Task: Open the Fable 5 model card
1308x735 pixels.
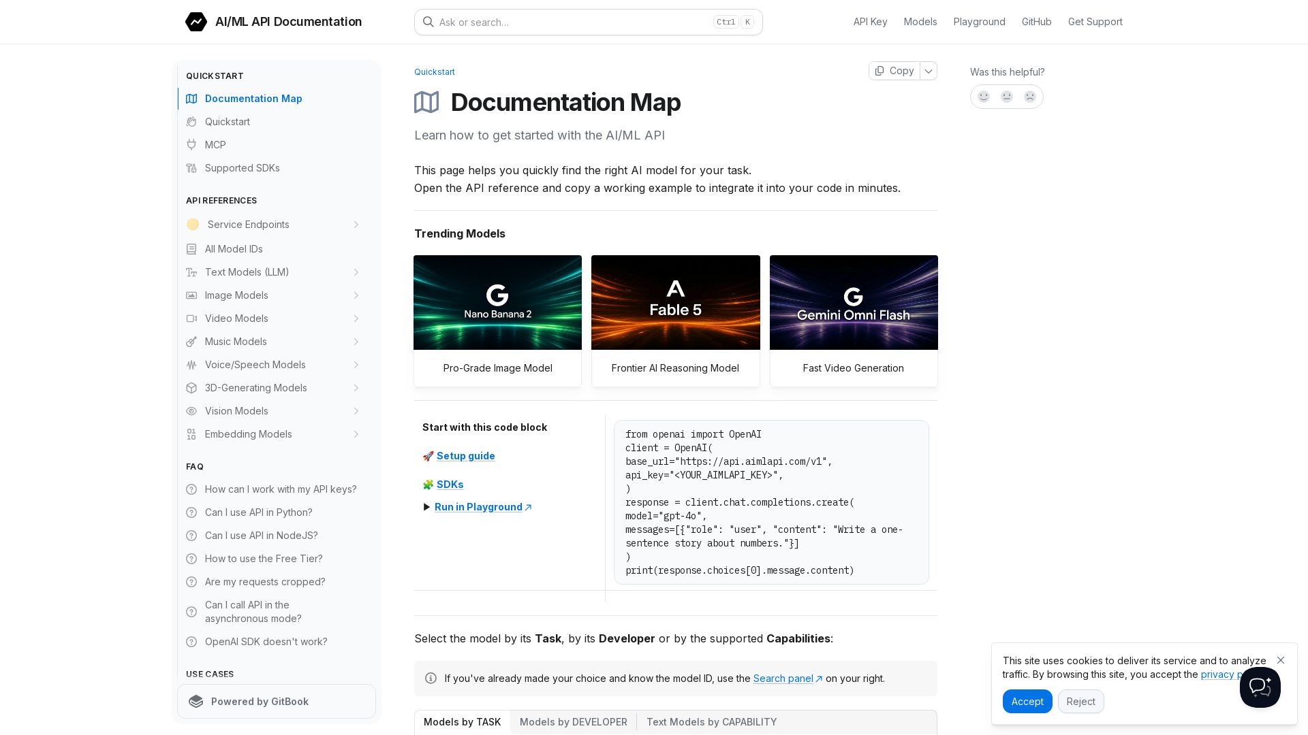Action: click(x=675, y=321)
